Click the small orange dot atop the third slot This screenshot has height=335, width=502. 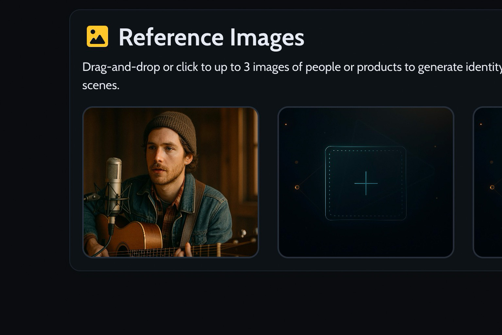[481, 124]
